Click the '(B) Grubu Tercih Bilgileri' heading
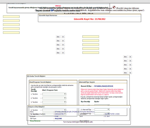150x128 pixels. (x=36, y=76)
